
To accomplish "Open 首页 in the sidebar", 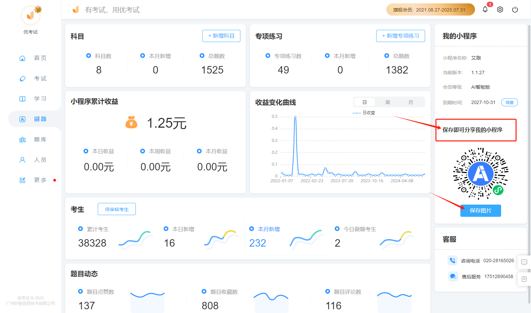I will [40, 58].
